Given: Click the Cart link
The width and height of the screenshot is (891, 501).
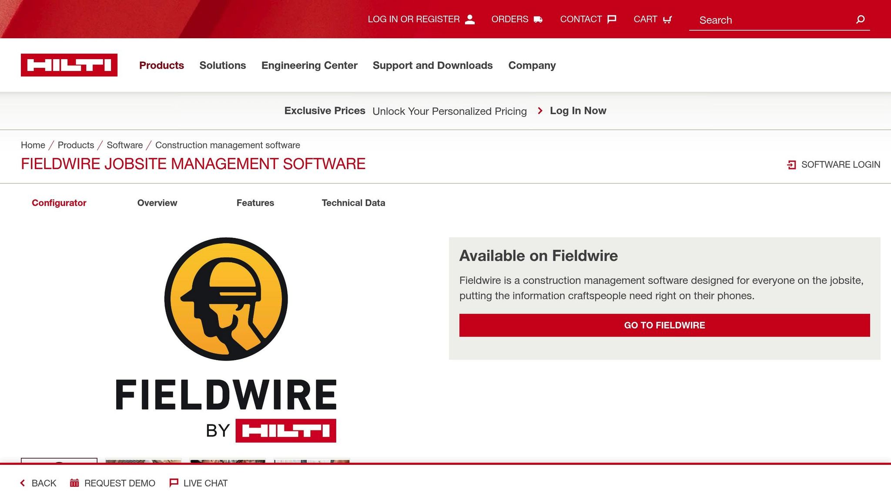Looking at the screenshot, I should click(x=653, y=19).
